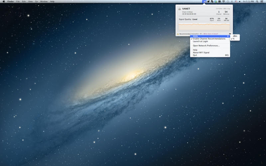Choose Open Network Preferences…
Viewport: 266px width, 166px height.
click(x=210, y=45)
